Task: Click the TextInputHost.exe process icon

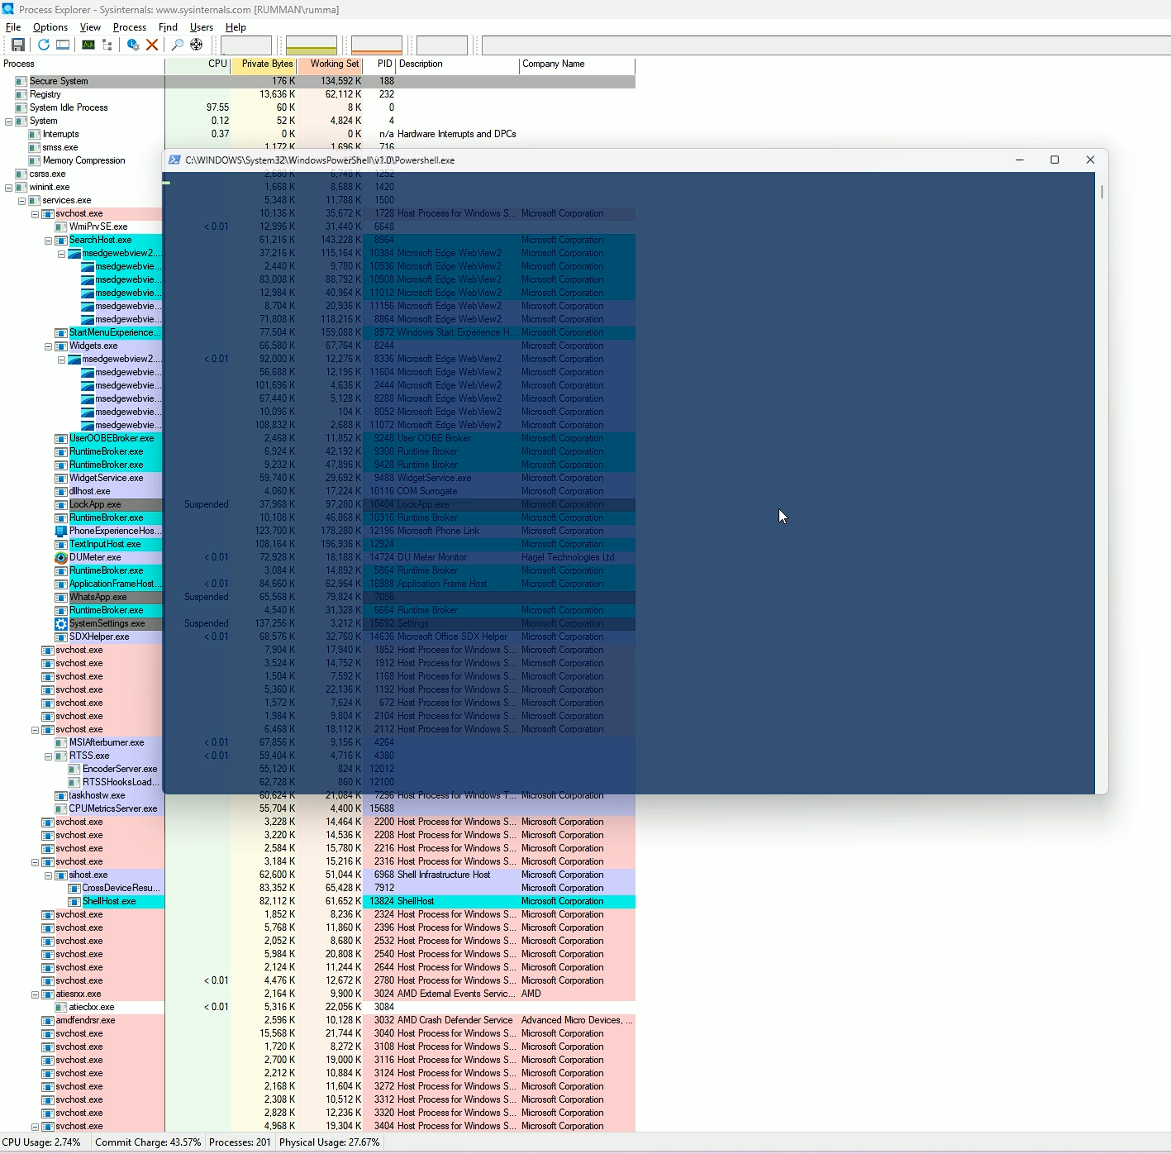Action: (x=61, y=544)
